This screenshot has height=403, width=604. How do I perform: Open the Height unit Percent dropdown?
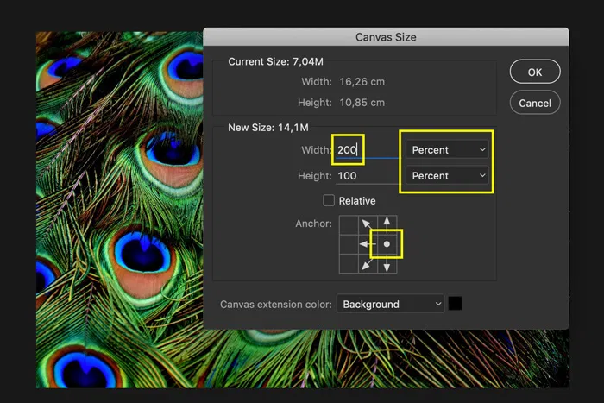(x=448, y=176)
